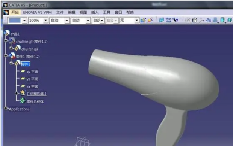Click the hand manipulation icon

coord(195,20)
